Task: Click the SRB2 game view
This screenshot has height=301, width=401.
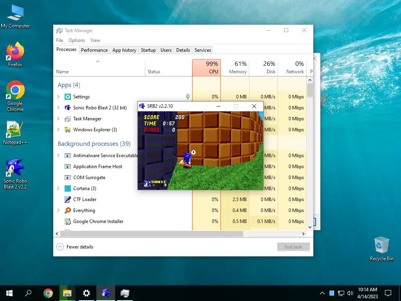Action: point(200,150)
